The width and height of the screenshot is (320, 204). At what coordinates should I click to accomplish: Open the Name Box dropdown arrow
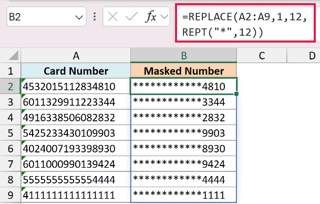(79, 17)
